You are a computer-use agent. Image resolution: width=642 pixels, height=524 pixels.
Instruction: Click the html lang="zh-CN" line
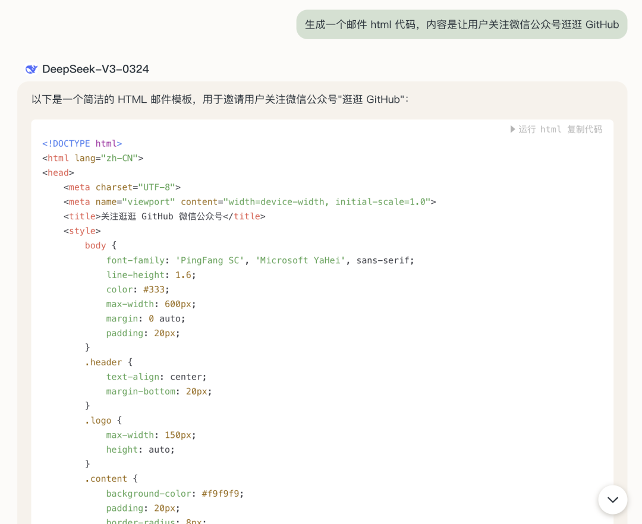93,158
